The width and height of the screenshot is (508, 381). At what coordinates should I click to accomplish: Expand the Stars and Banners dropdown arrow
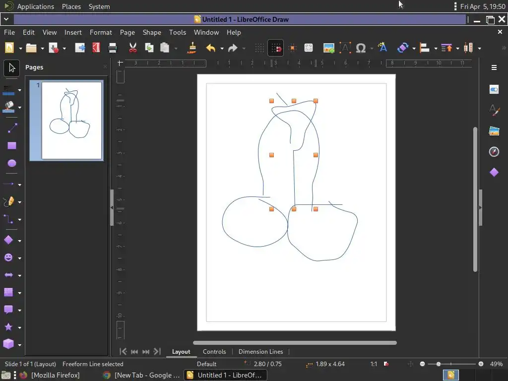(x=20, y=328)
